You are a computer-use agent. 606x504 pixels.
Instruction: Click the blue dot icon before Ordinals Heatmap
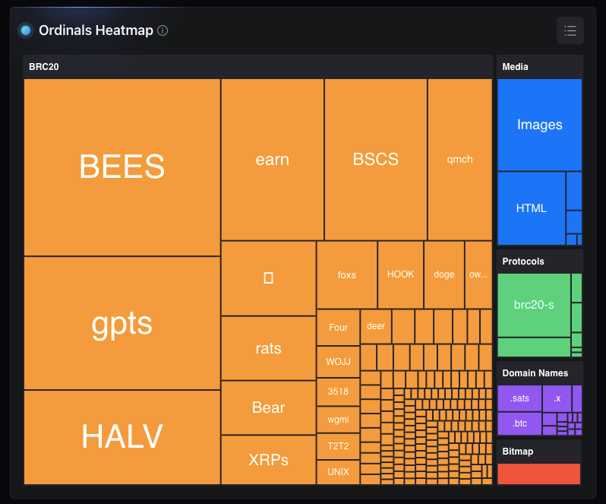pyautogui.click(x=26, y=30)
